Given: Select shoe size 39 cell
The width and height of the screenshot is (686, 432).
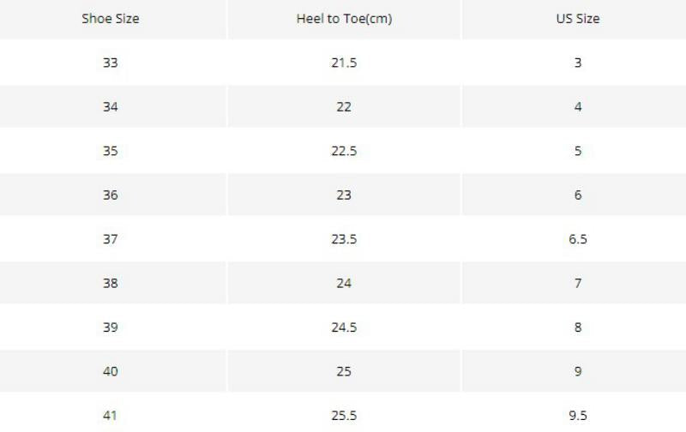Looking at the screenshot, I should pyautogui.click(x=111, y=327).
